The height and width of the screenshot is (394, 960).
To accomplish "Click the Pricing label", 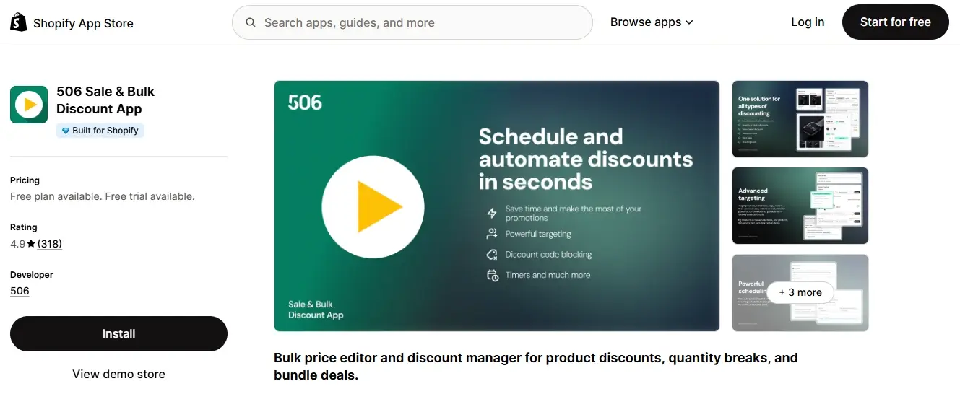I will coord(25,180).
